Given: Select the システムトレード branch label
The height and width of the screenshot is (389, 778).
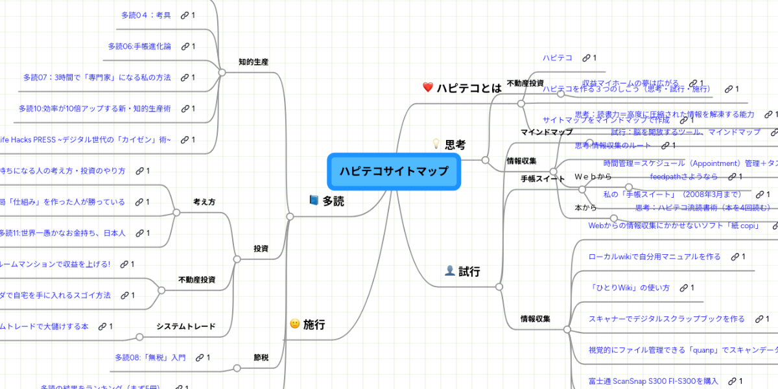Looking at the screenshot, I should (x=185, y=326).
